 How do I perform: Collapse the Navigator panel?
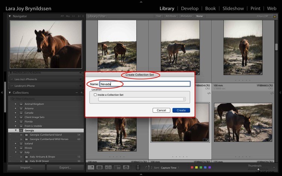(10, 16)
